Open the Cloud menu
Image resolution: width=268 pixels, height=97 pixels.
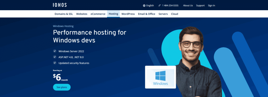pyautogui.click(x=175, y=14)
